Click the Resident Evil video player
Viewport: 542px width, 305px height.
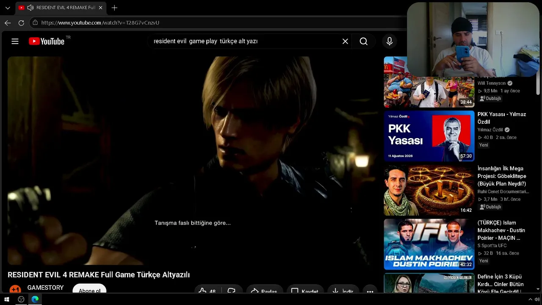point(192,161)
